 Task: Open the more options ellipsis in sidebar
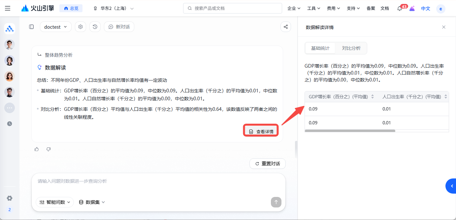[10, 108]
